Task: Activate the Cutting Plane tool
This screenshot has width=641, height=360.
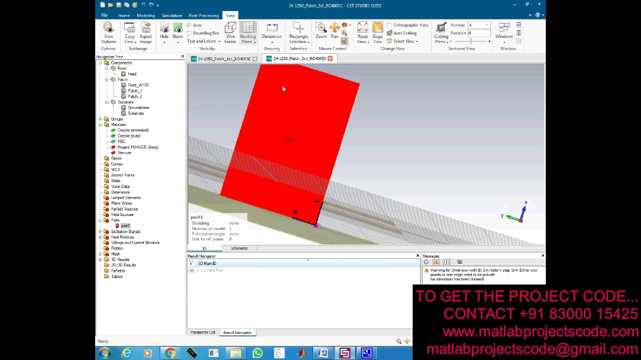Action: click(x=441, y=33)
